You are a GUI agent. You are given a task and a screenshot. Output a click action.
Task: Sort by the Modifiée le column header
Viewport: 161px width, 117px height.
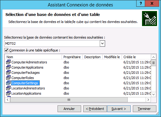tap(112, 57)
